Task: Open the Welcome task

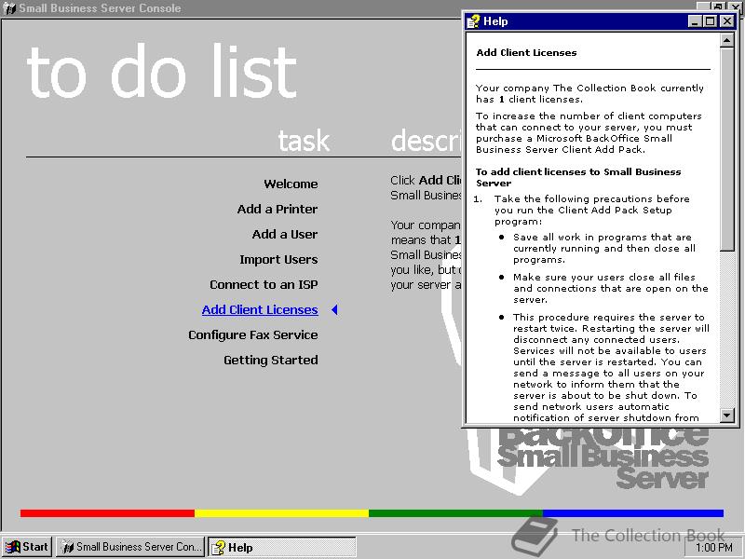Action: pyautogui.click(x=291, y=184)
